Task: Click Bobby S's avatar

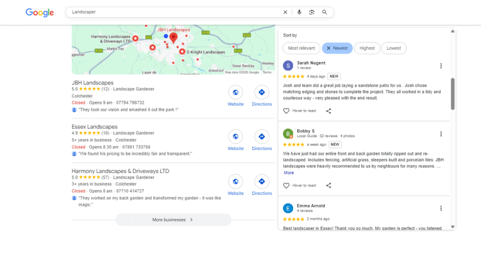Action: [288, 134]
